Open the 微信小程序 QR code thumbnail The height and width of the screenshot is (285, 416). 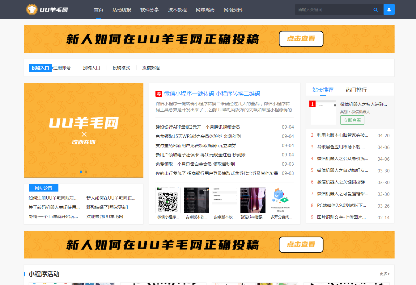pos(168,200)
